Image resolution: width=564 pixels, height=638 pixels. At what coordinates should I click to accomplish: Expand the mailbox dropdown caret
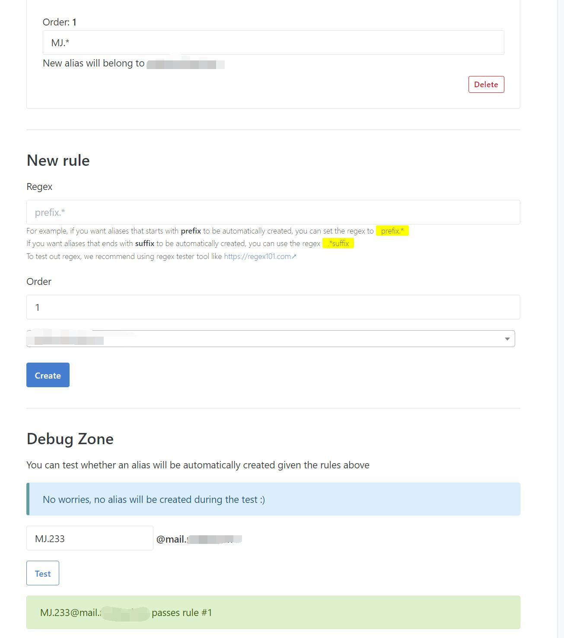(x=508, y=339)
